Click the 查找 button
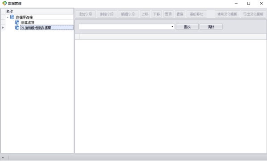The image size is (267, 161). (x=187, y=27)
